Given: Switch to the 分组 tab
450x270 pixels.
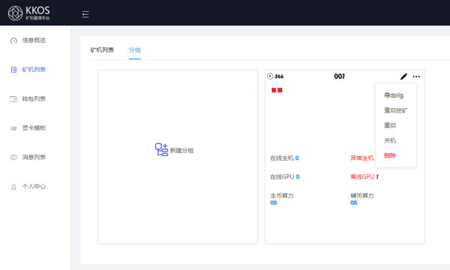Looking at the screenshot, I should (x=134, y=50).
